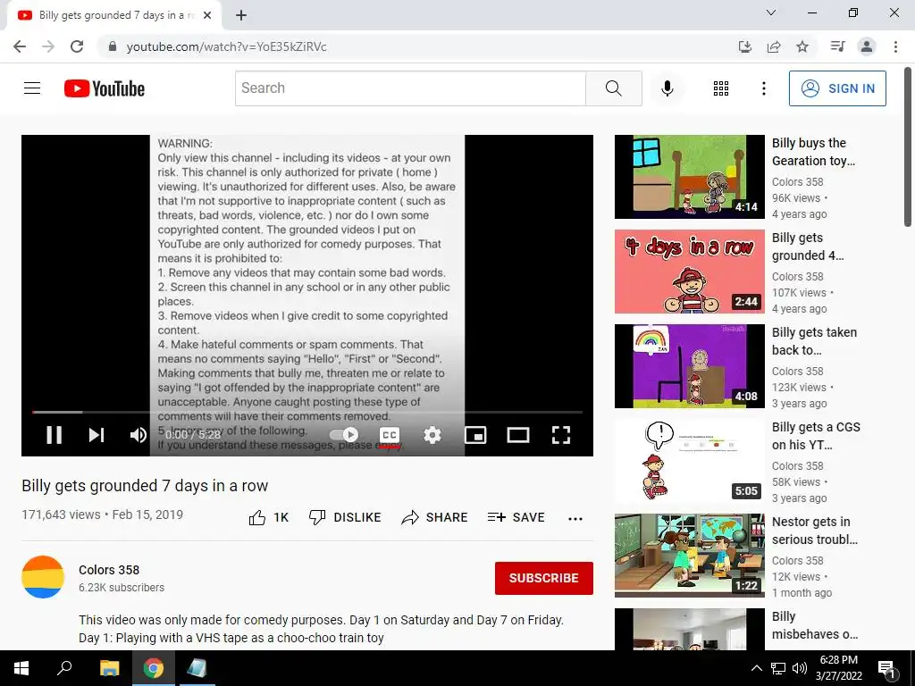Screen dimensions: 915x686
Task: Show hidden system tray icons
Action: [756, 668]
